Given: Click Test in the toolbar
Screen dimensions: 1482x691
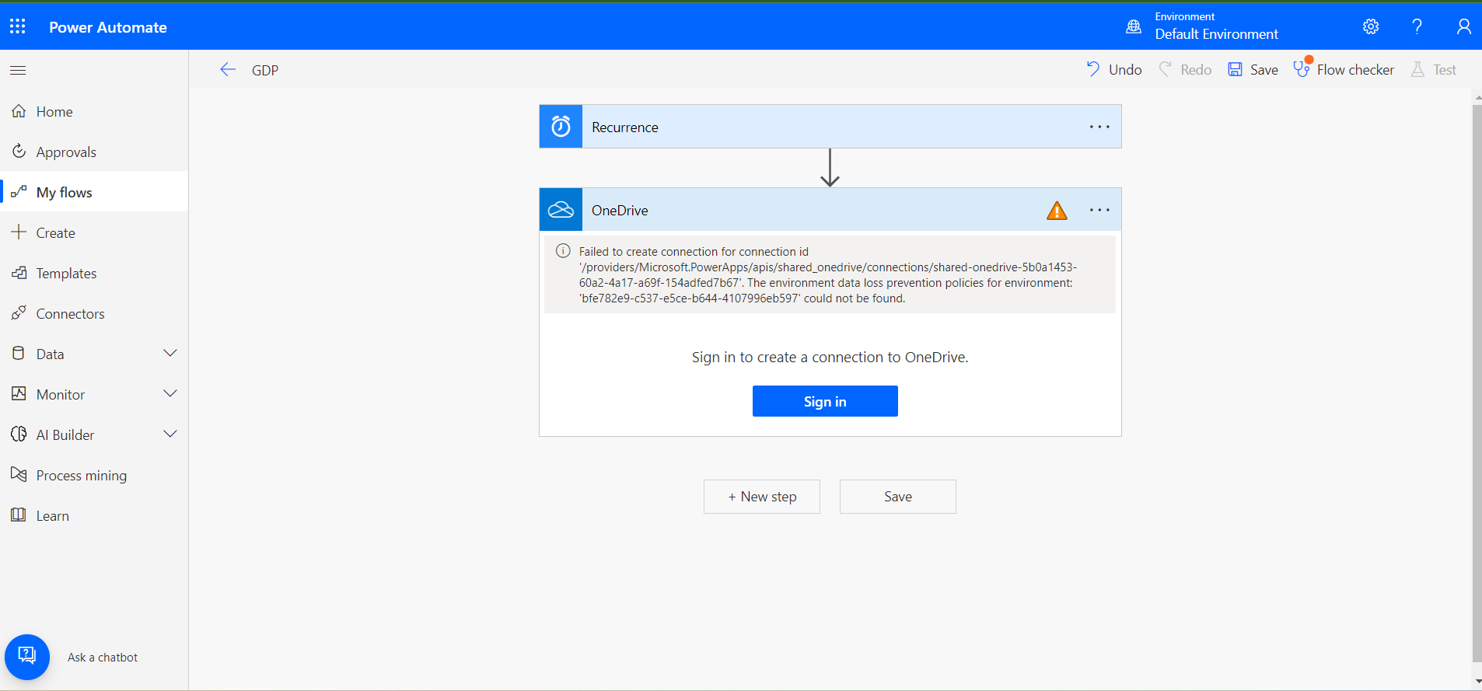Looking at the screenshot, I should pos(1433,70).
